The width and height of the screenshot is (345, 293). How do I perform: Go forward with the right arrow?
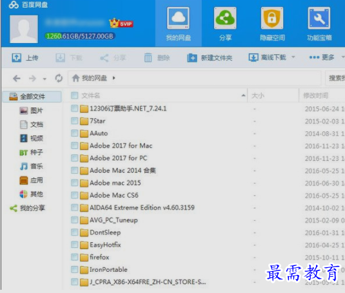[x=32, y=78]
